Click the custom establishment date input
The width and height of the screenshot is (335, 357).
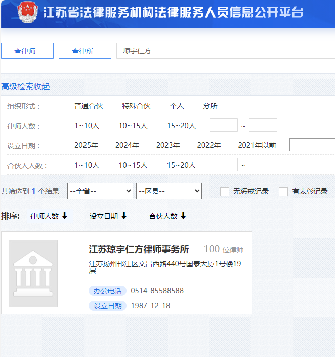point(312,145)
